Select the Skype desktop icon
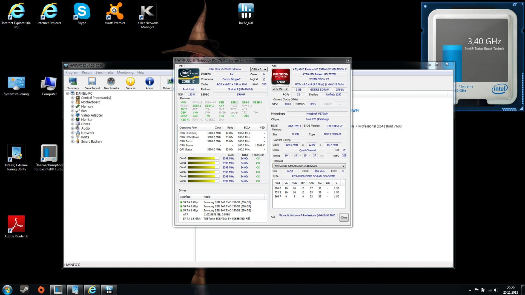The height and width of the screenshot is (295, 525). point(82,14)
